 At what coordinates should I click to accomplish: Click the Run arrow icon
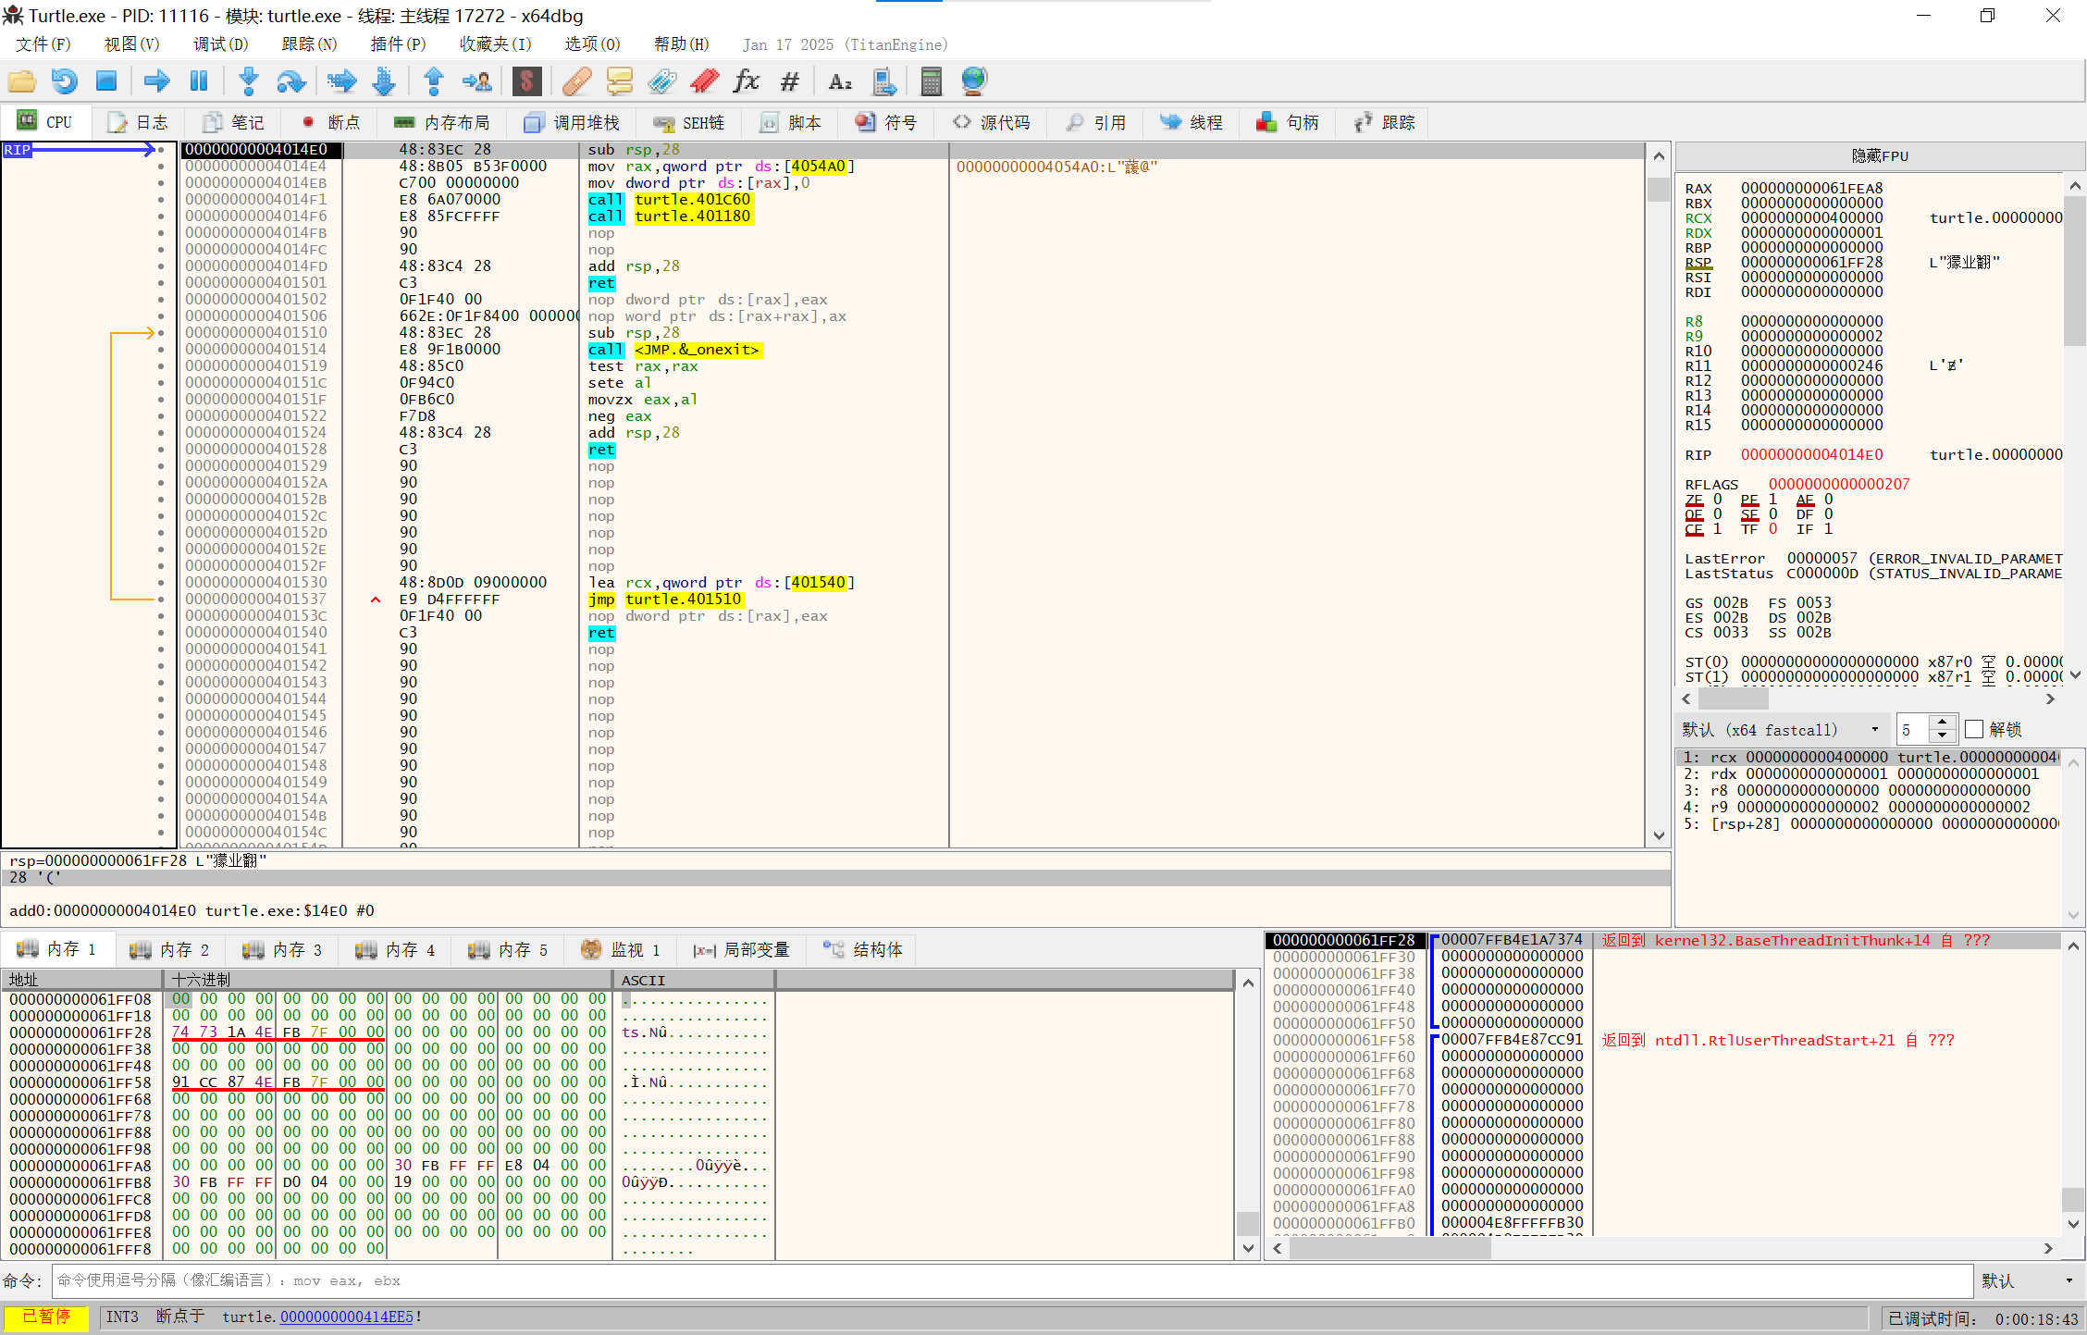(x=156, y=81)
